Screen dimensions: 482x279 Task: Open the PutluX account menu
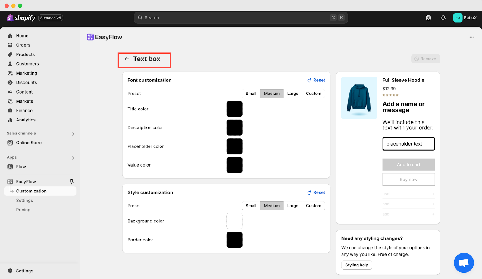[465, 18]
